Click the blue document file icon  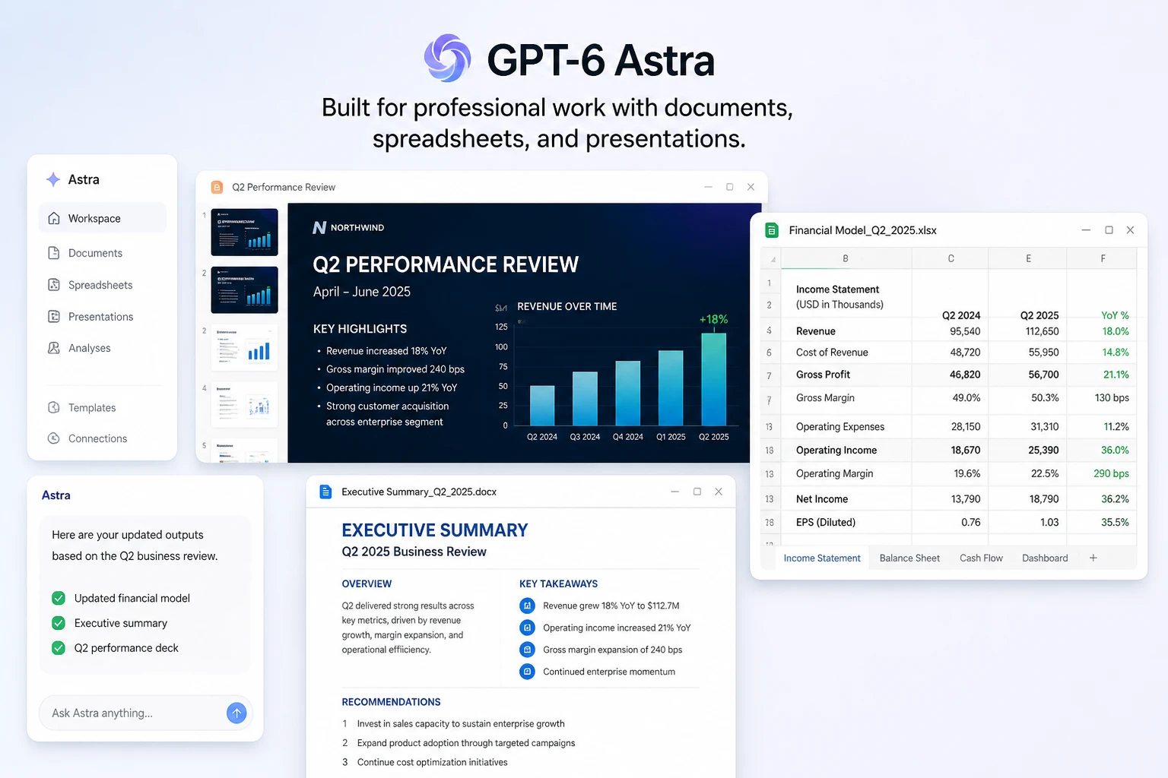pyautogui.click(x=325, y=492)
